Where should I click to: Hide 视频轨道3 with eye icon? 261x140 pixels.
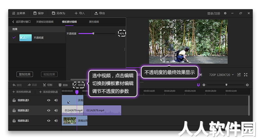tap(49, 100)
